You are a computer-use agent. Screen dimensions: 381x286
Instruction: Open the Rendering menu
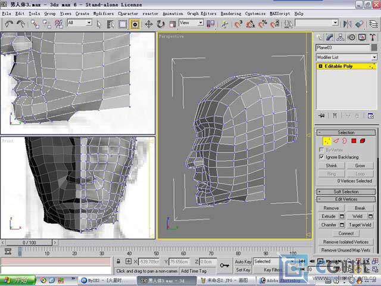[x=230, y=14]
